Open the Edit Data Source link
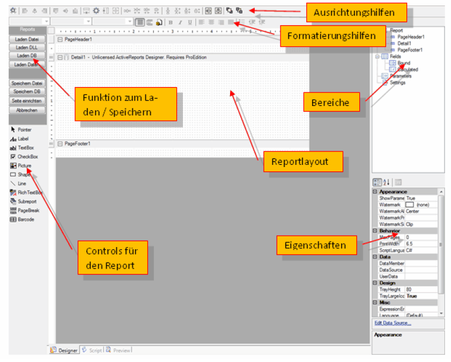Image resolution: width=451 pixels, height=362 pixels. (x=393, y=323)
